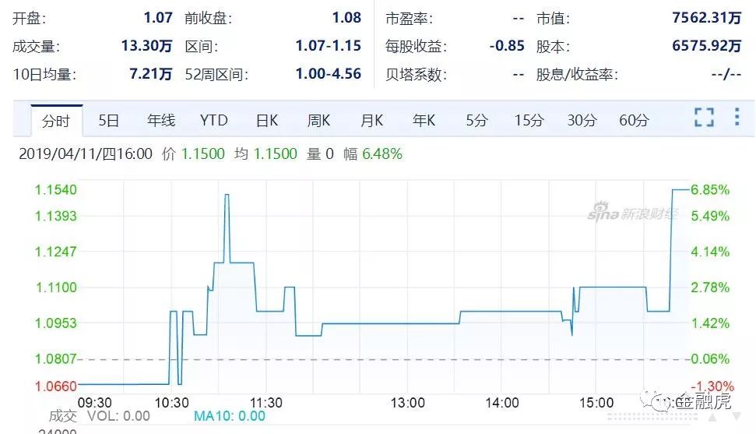Open the 60分 interval tab
The width and height of the screenshot is (756, 434).
(634, 121)
